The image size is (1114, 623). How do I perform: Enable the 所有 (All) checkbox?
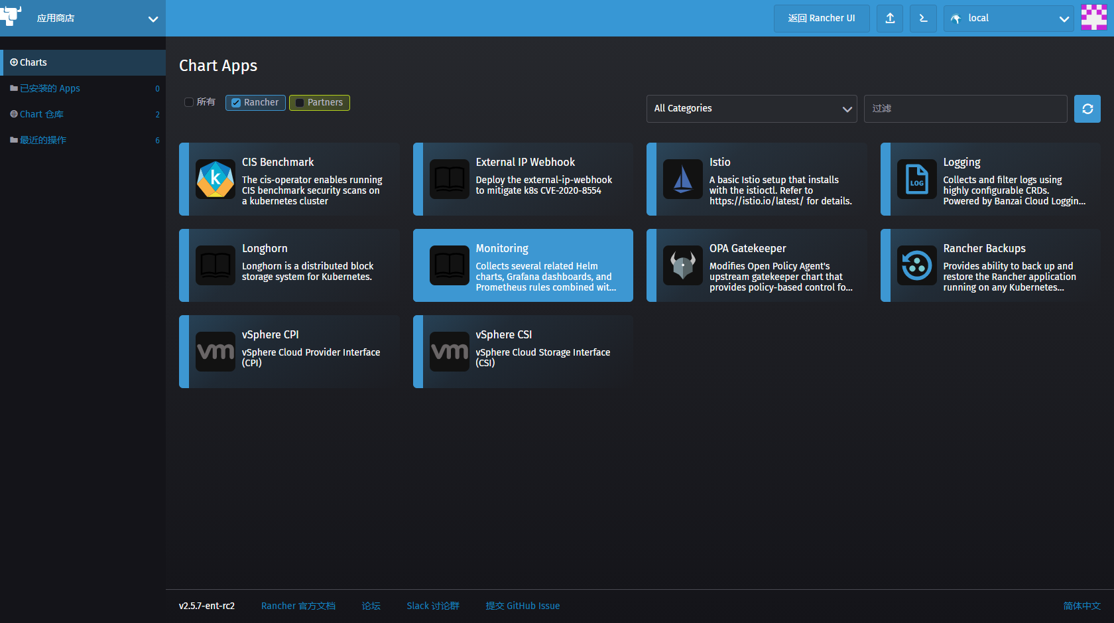coord(189,102)
